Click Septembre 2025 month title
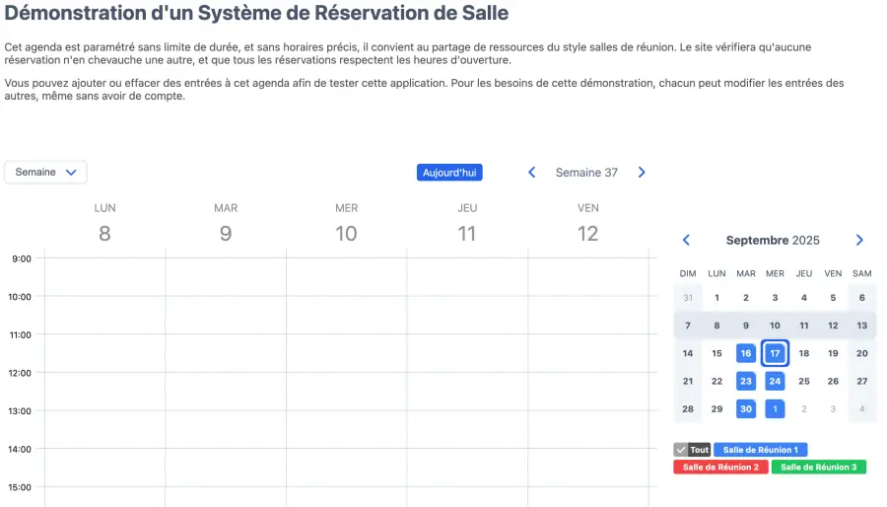This screenshot has height=507, width=887. click(773, 241)
